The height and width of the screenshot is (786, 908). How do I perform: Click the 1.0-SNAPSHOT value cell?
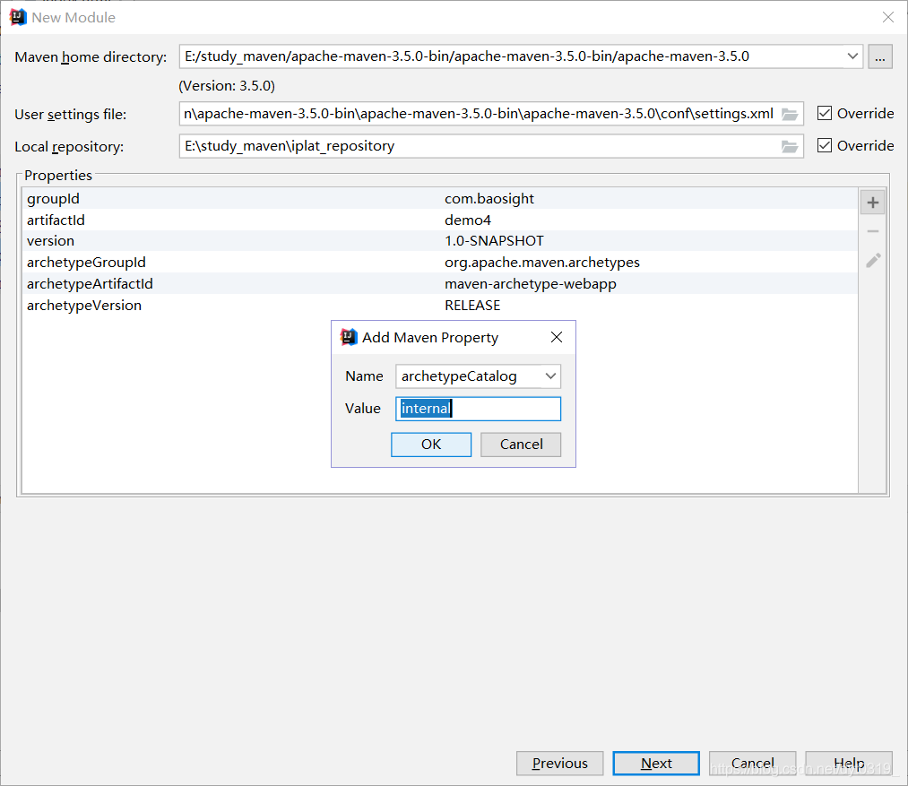(x=494, y=241)
